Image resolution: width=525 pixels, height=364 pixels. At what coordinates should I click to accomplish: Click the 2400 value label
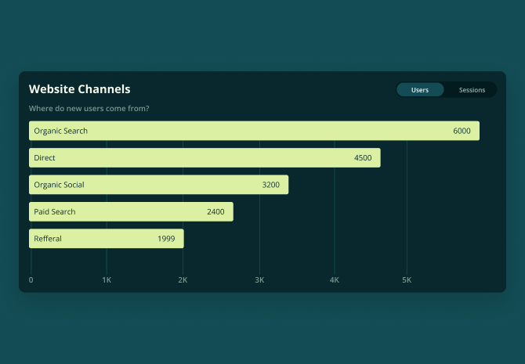pyautogui.click(x=215, y=212)
